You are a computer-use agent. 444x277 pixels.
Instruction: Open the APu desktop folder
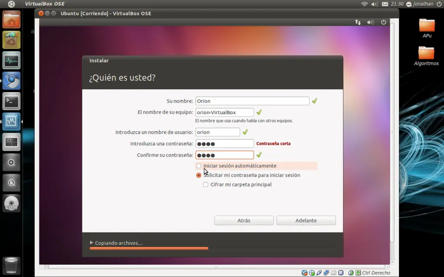(427, 28)
